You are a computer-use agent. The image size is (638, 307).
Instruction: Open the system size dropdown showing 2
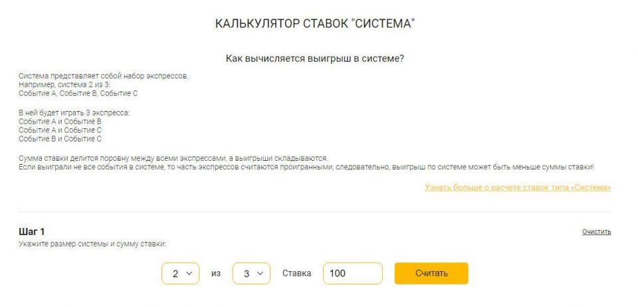tap(180, 273)
